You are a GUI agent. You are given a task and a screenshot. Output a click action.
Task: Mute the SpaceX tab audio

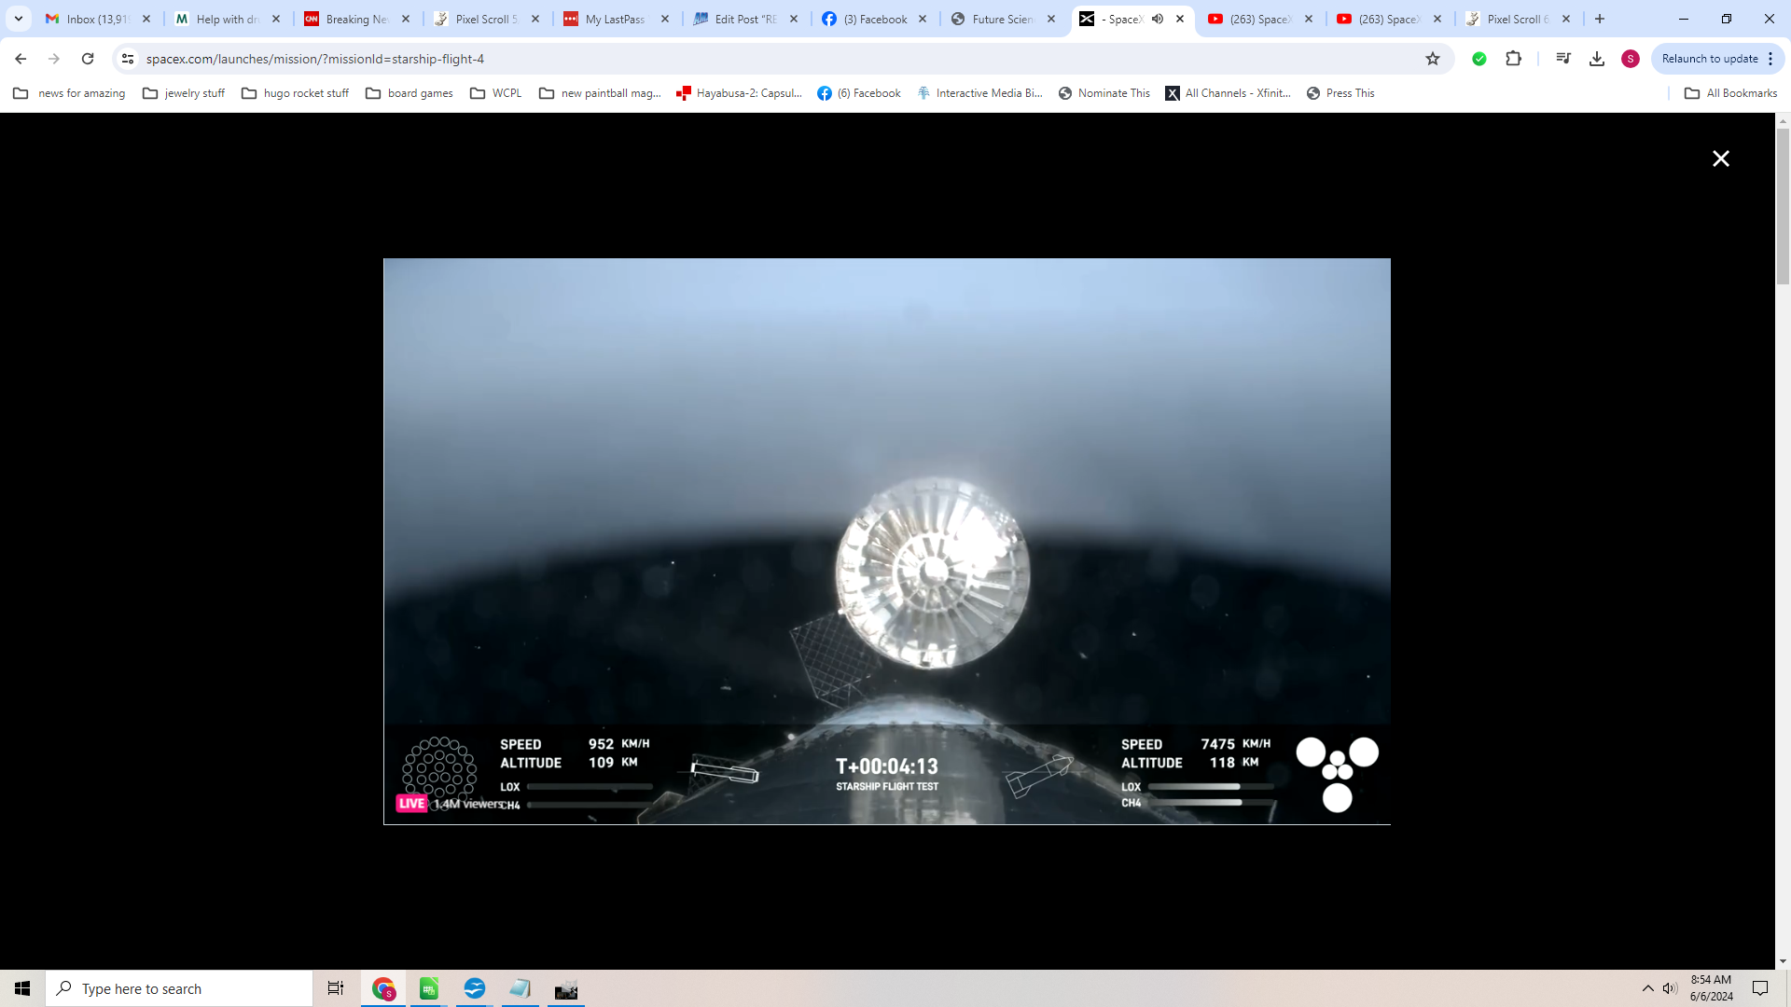1158,19
